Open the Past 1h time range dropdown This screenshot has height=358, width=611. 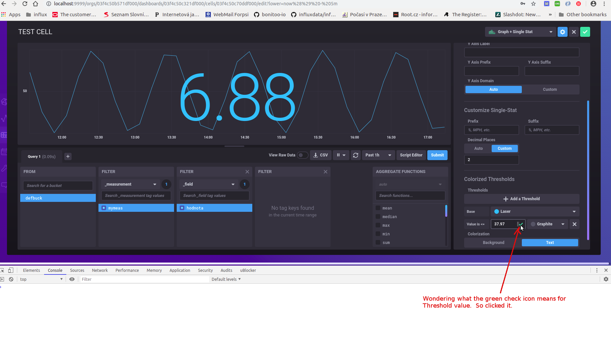pyautogui.click(x=378, y=155)
